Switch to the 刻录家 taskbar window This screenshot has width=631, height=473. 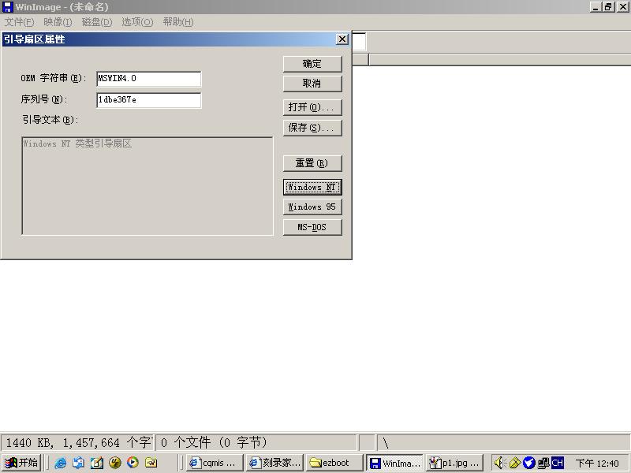click(x=274, y=463)
